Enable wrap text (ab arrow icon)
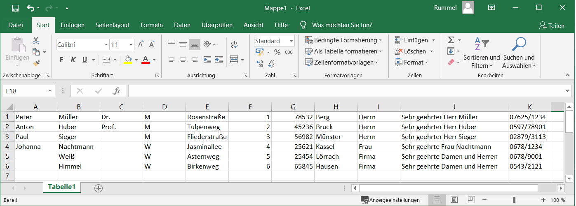The width and height of the screenshot is (576, 206). click(x=234, y=44)
